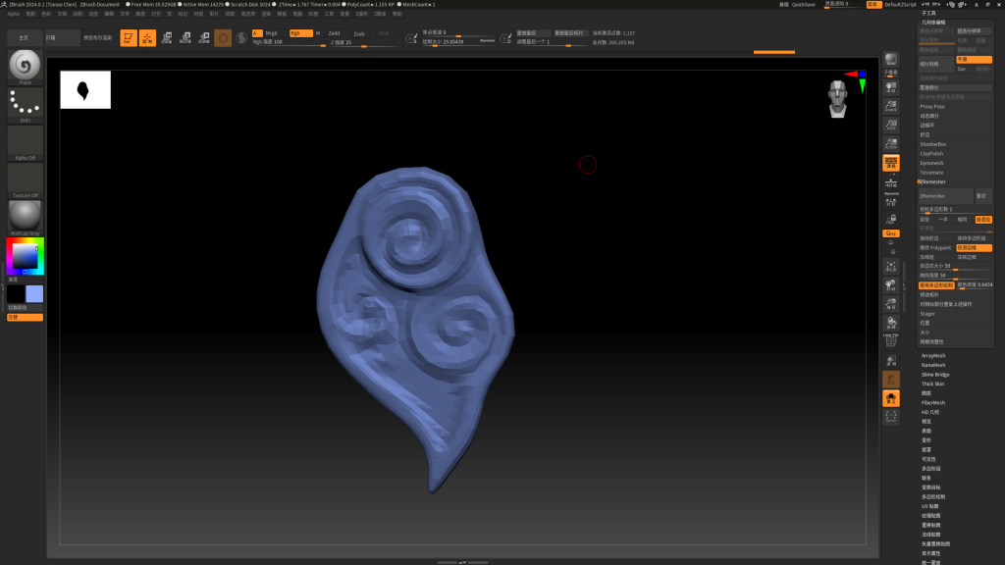Click the silhouette thumbnail preview in the viewport
The width and height of the screenshot is (1005, 565).
point(85,90)
